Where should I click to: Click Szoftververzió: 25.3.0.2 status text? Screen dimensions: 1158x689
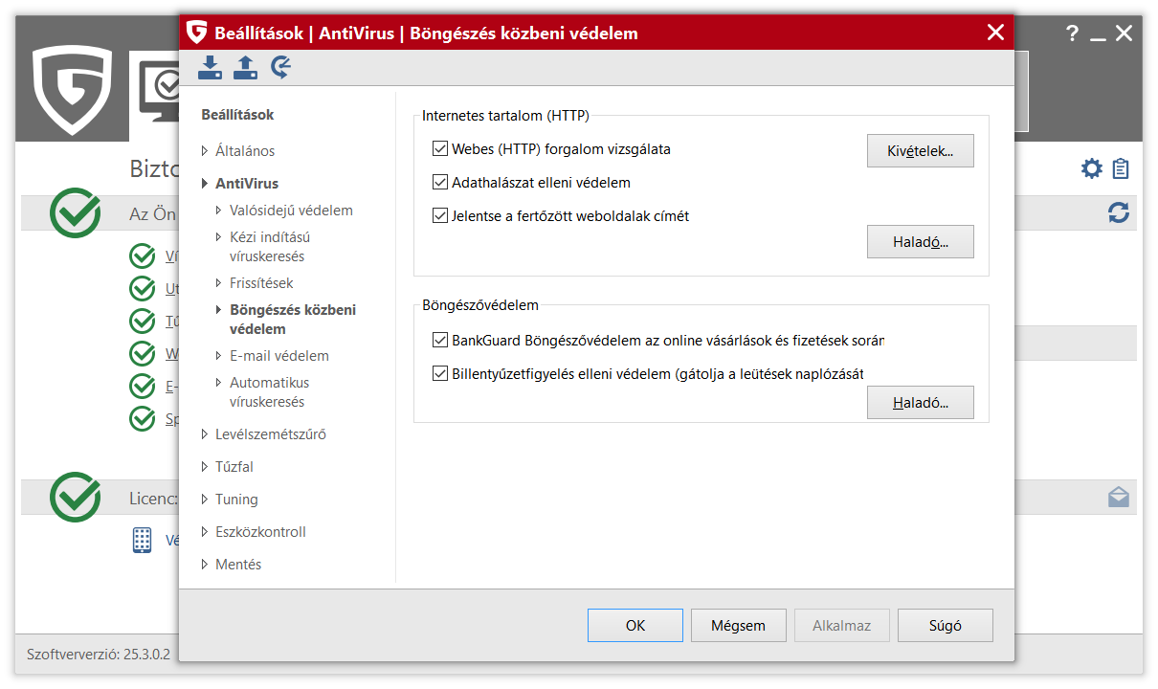[x=99, y=655]
